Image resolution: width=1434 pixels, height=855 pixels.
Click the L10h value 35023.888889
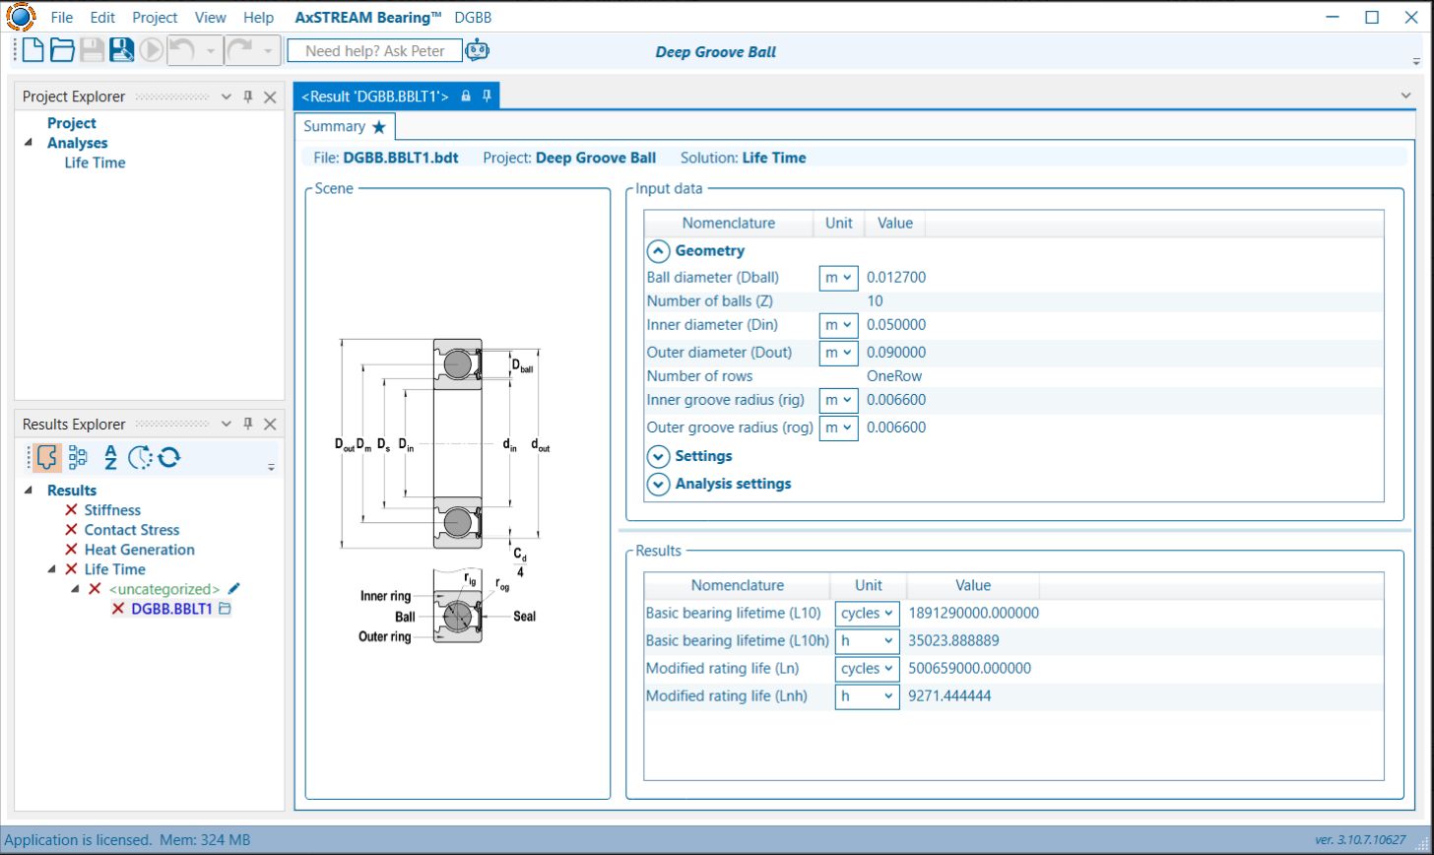point(953,641)
